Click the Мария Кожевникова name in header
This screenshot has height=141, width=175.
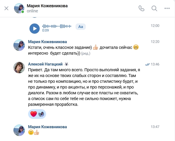click(x=47, y=6)
